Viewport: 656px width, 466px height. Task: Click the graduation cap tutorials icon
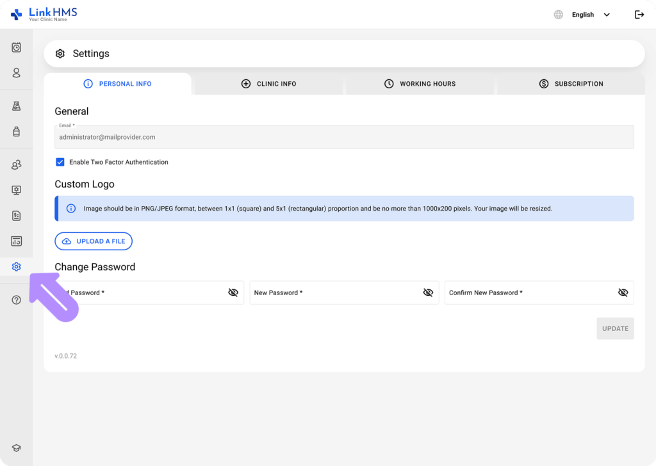point(16,447)
